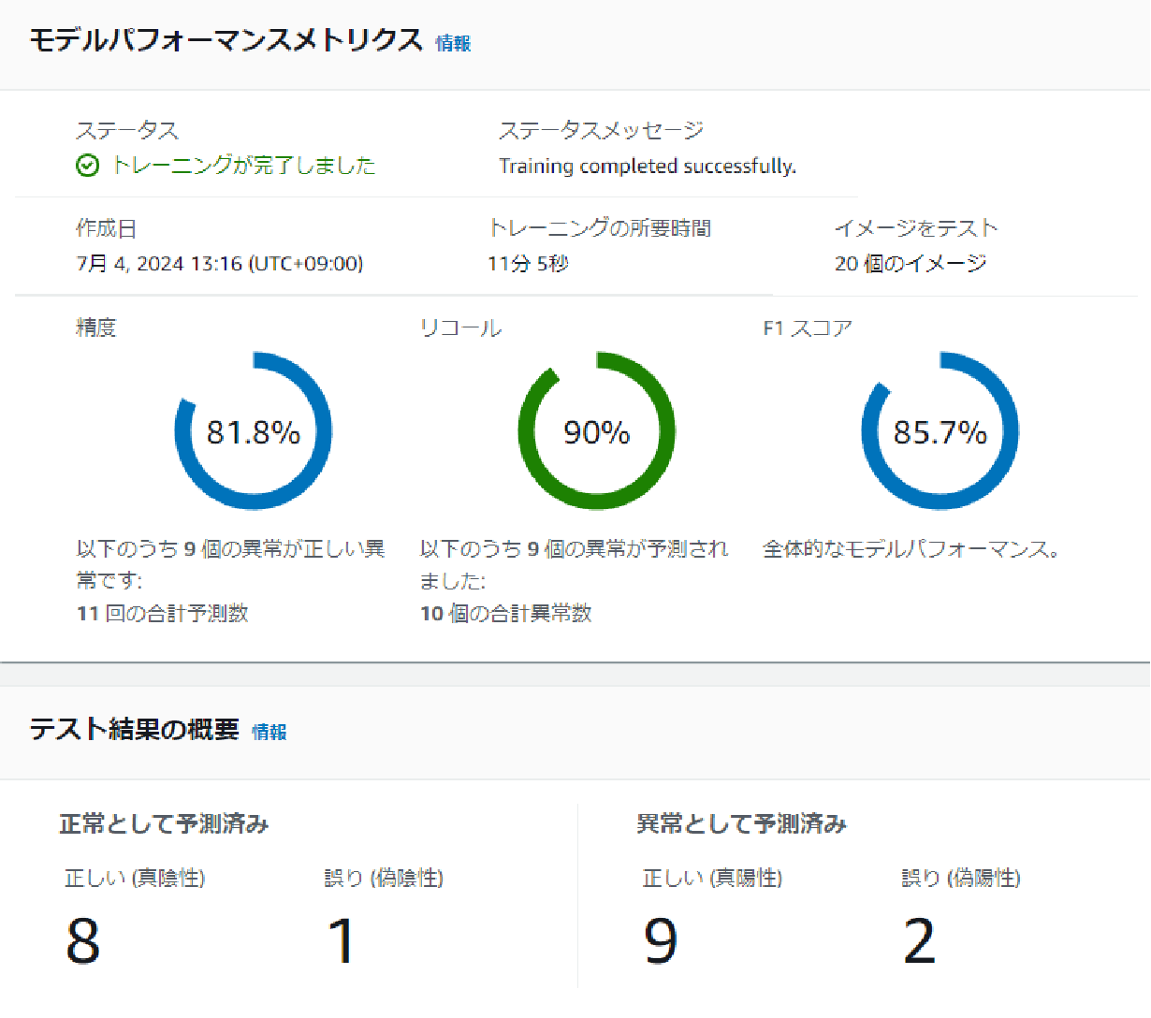Click the 異常として予測済み section title
1151x1018 pixels.
click(741, 823)
